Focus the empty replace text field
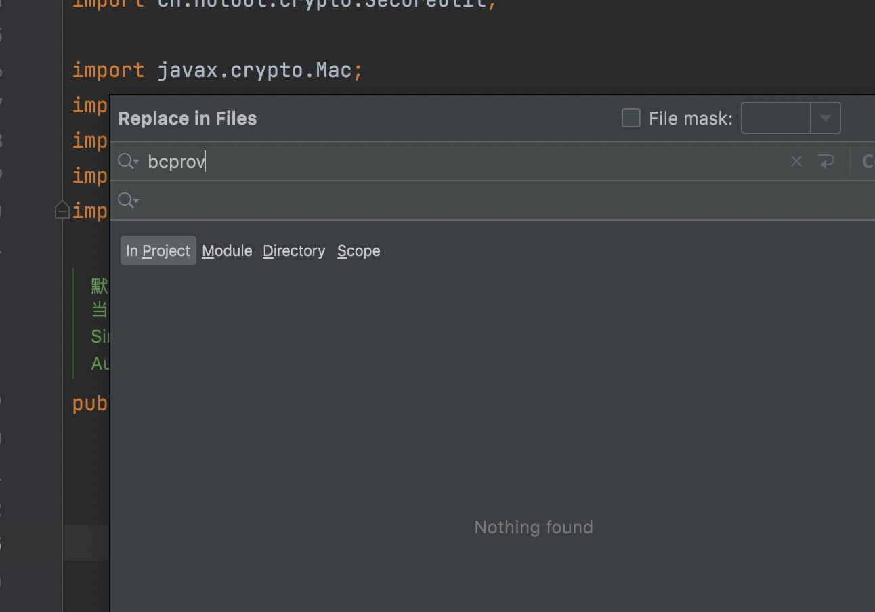 pos(406,200)
